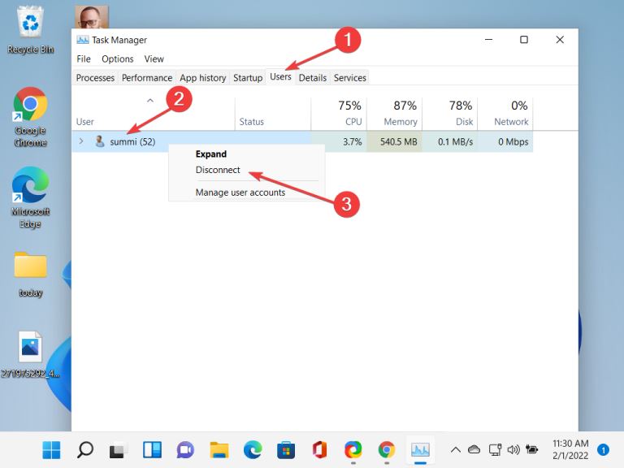Open the Recycle Bin desktop icon
Image resolution: width=624 pixels, height=468 pixels.
tap(30, 30)
